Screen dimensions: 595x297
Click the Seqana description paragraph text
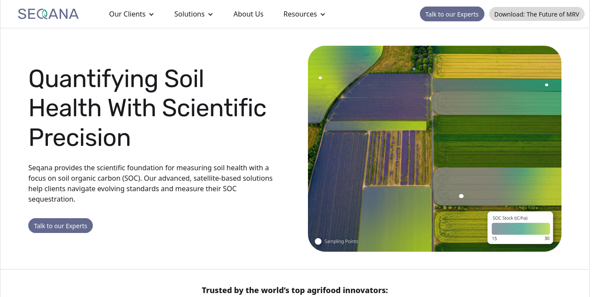pyautogui.click(x=150, y=183)
